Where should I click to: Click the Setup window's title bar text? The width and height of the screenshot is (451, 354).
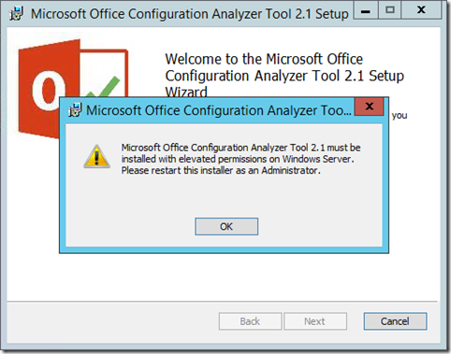point(189,14)
